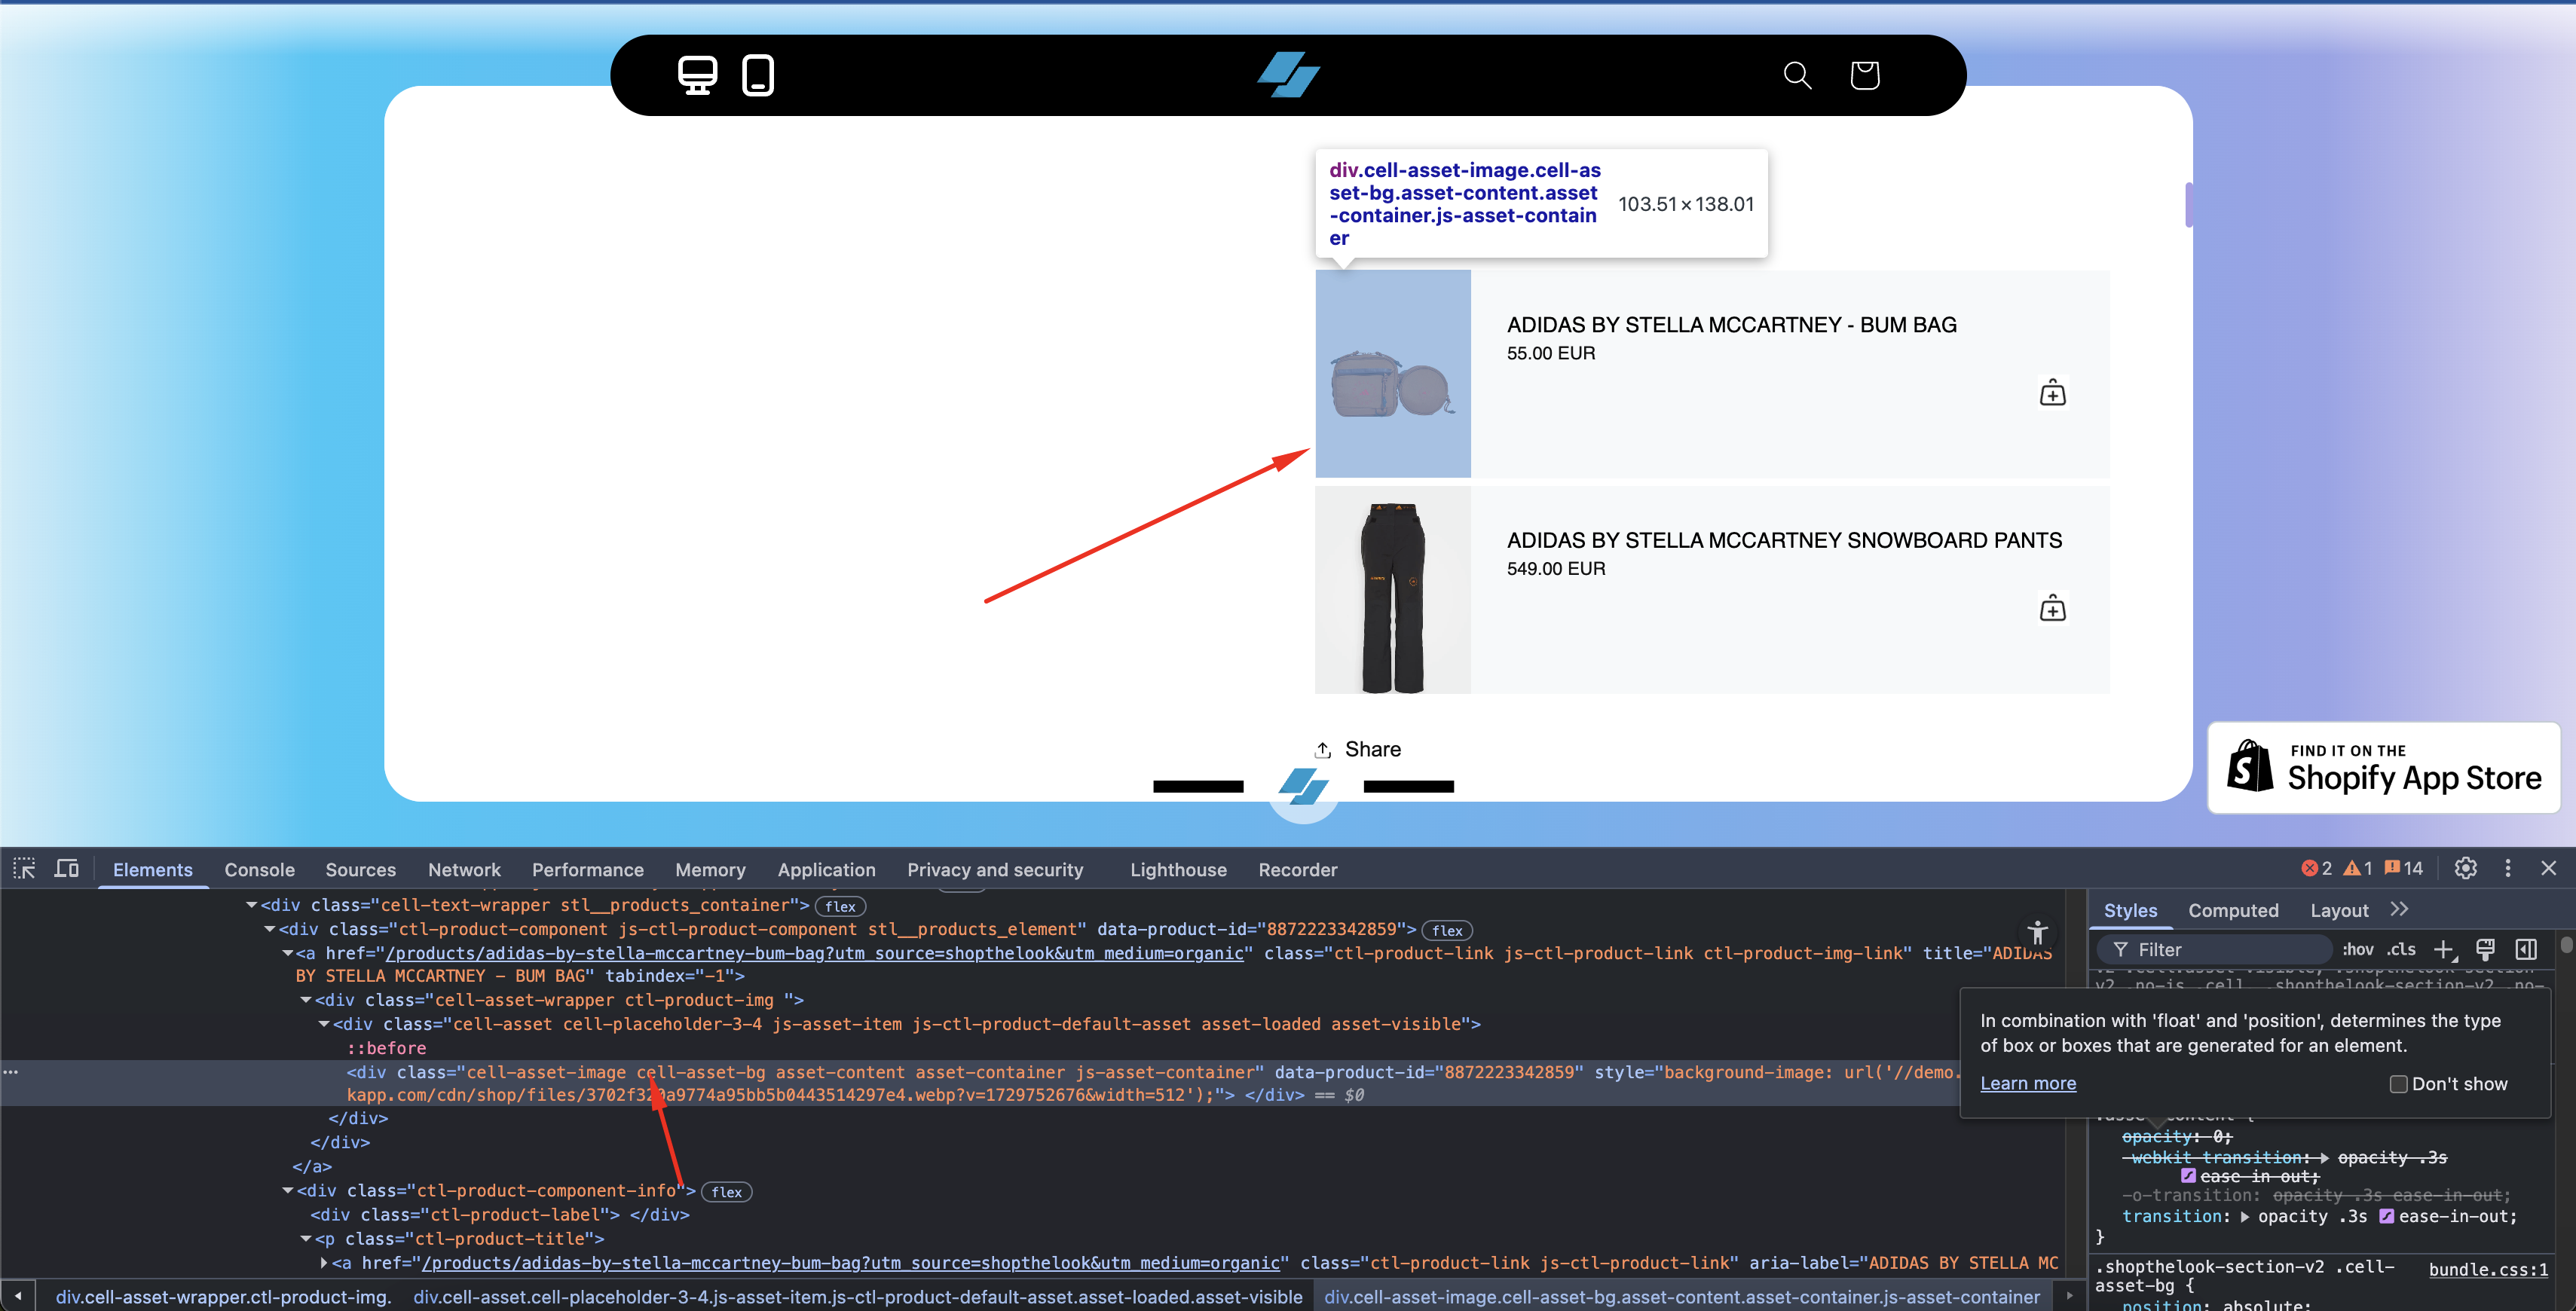The height and width of the screenshot is (1311, 2576).
Task: Open the shopping cart icon in header
Action: click(x=1864, y=75)
